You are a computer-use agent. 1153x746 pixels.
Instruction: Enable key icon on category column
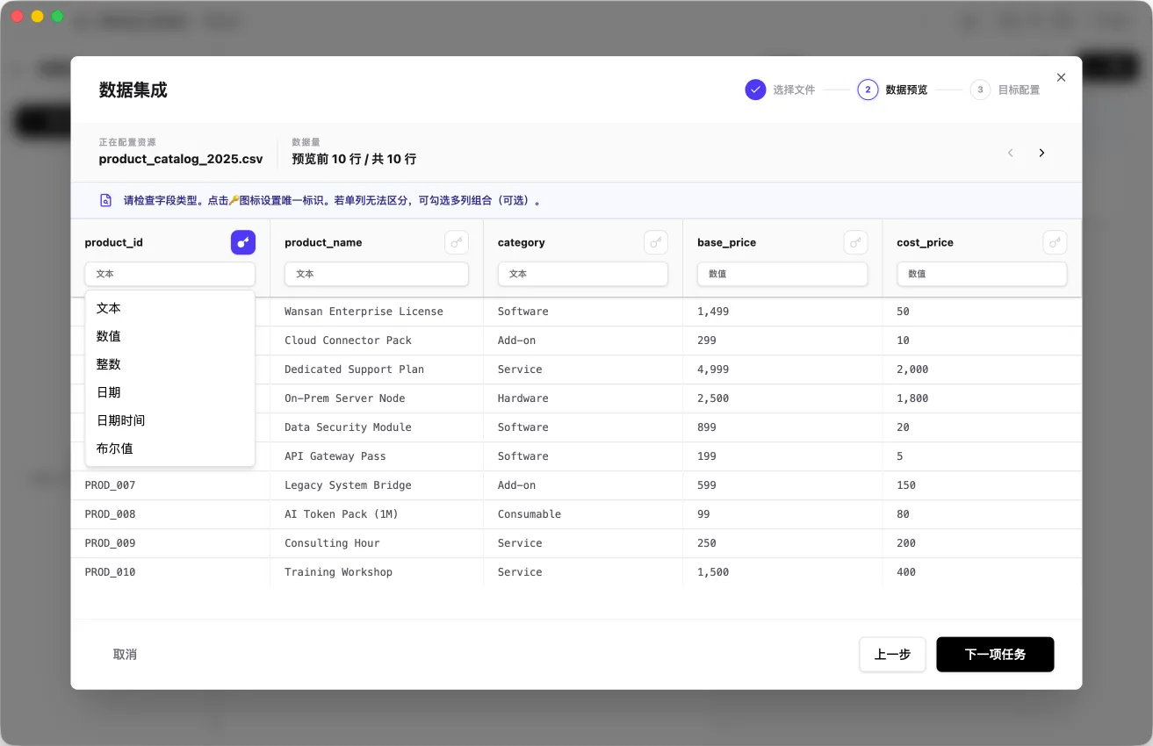point(655,243)
